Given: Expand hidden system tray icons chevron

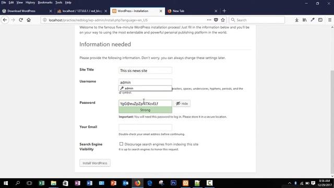Looking at the screenshot, I should [290, 183].
